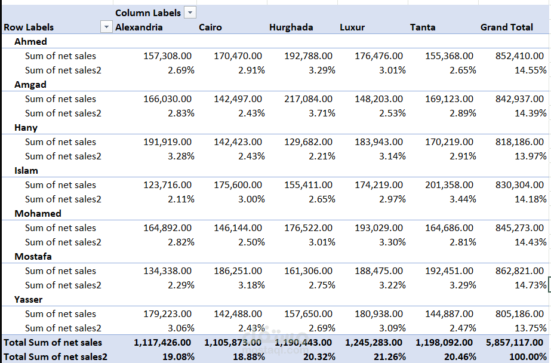Click Islam's Tanta value 201,358.00

point(449,185)
